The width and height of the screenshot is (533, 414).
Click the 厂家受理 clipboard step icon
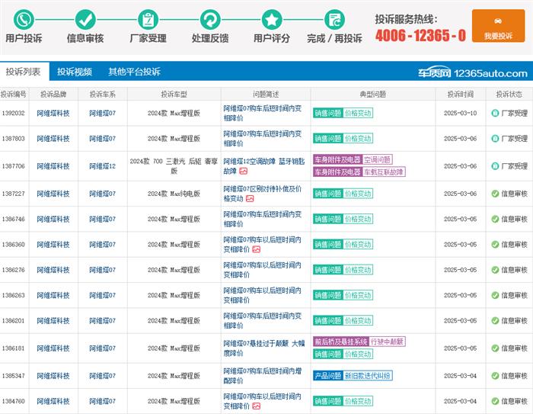point(148,19)
